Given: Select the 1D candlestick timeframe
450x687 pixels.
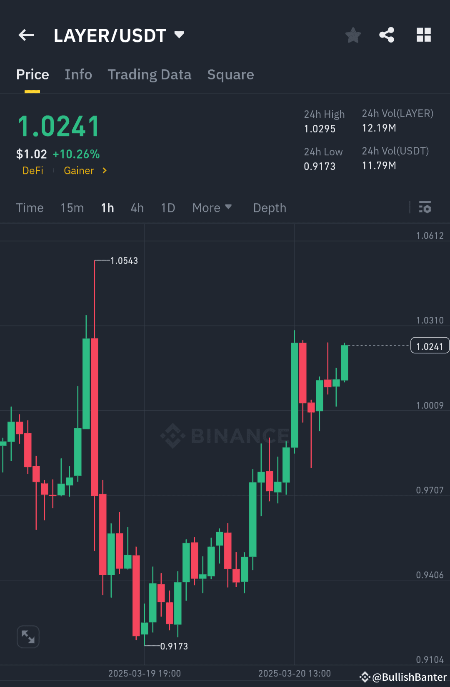Looking at the screenshot, I should click(x=167, y=207).
